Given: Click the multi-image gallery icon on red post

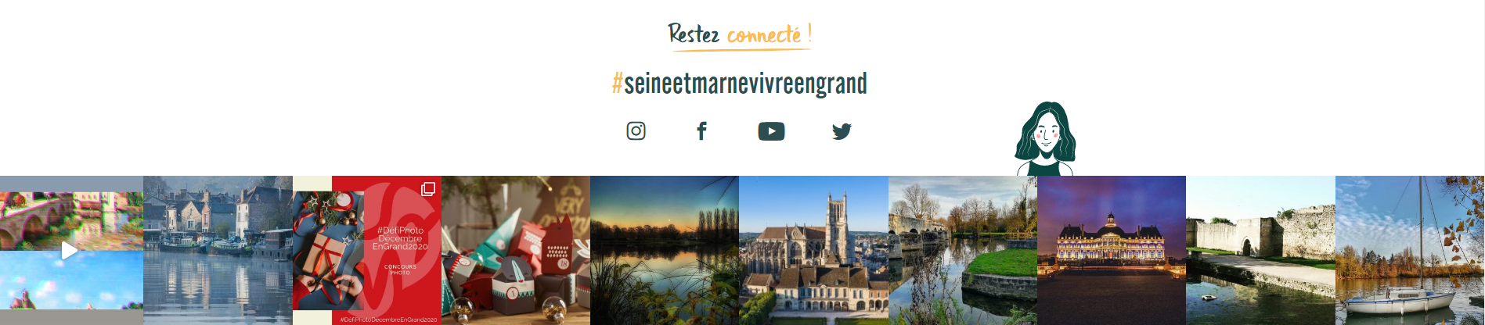Looking at the screenshot, I should click(428, 189).
